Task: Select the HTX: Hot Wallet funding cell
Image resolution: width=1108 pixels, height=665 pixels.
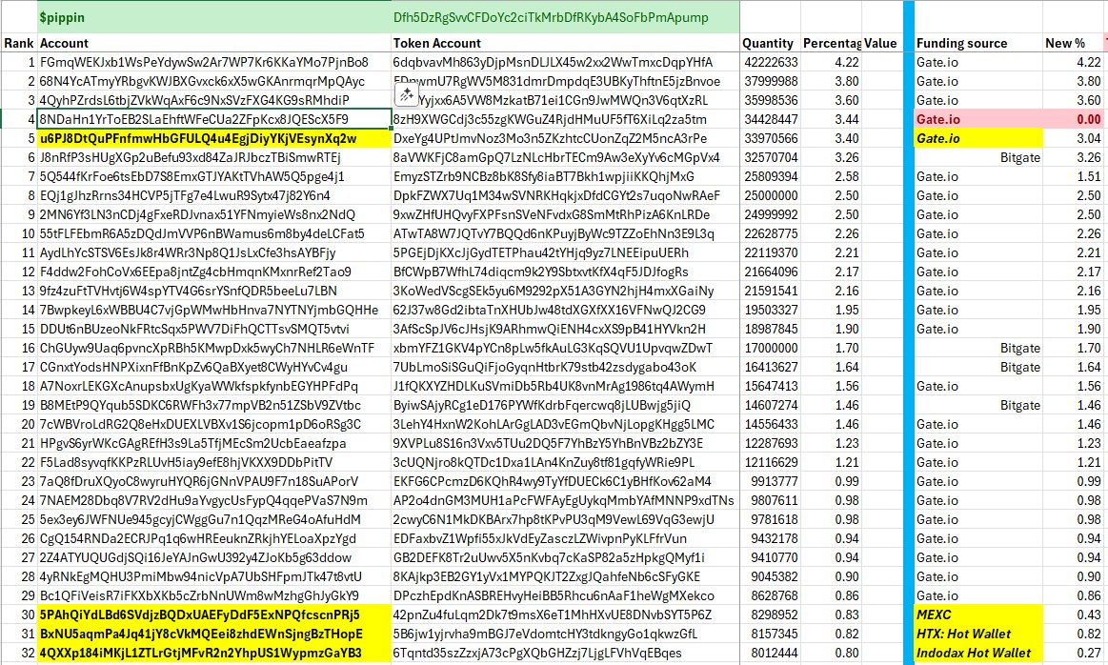Action: (x=978, y=635)
